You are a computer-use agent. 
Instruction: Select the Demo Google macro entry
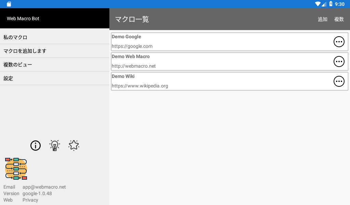229,42
